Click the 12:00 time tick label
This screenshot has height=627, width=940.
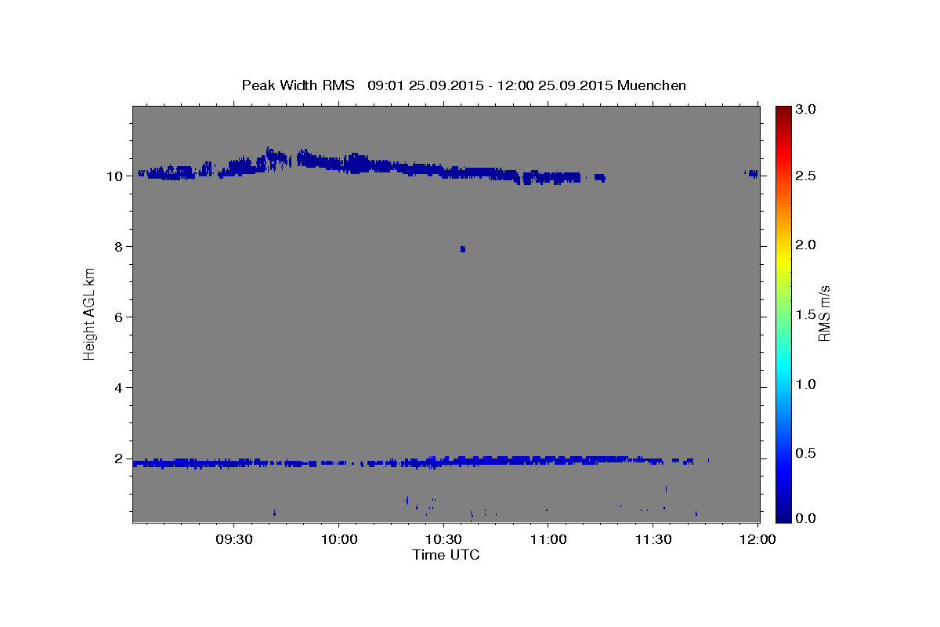tap(757, 540)
